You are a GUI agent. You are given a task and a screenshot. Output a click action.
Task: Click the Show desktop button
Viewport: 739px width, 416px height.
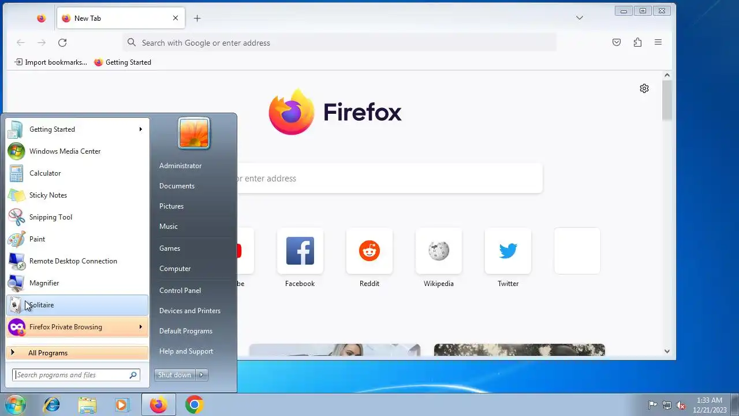click(x=734, y=405)
